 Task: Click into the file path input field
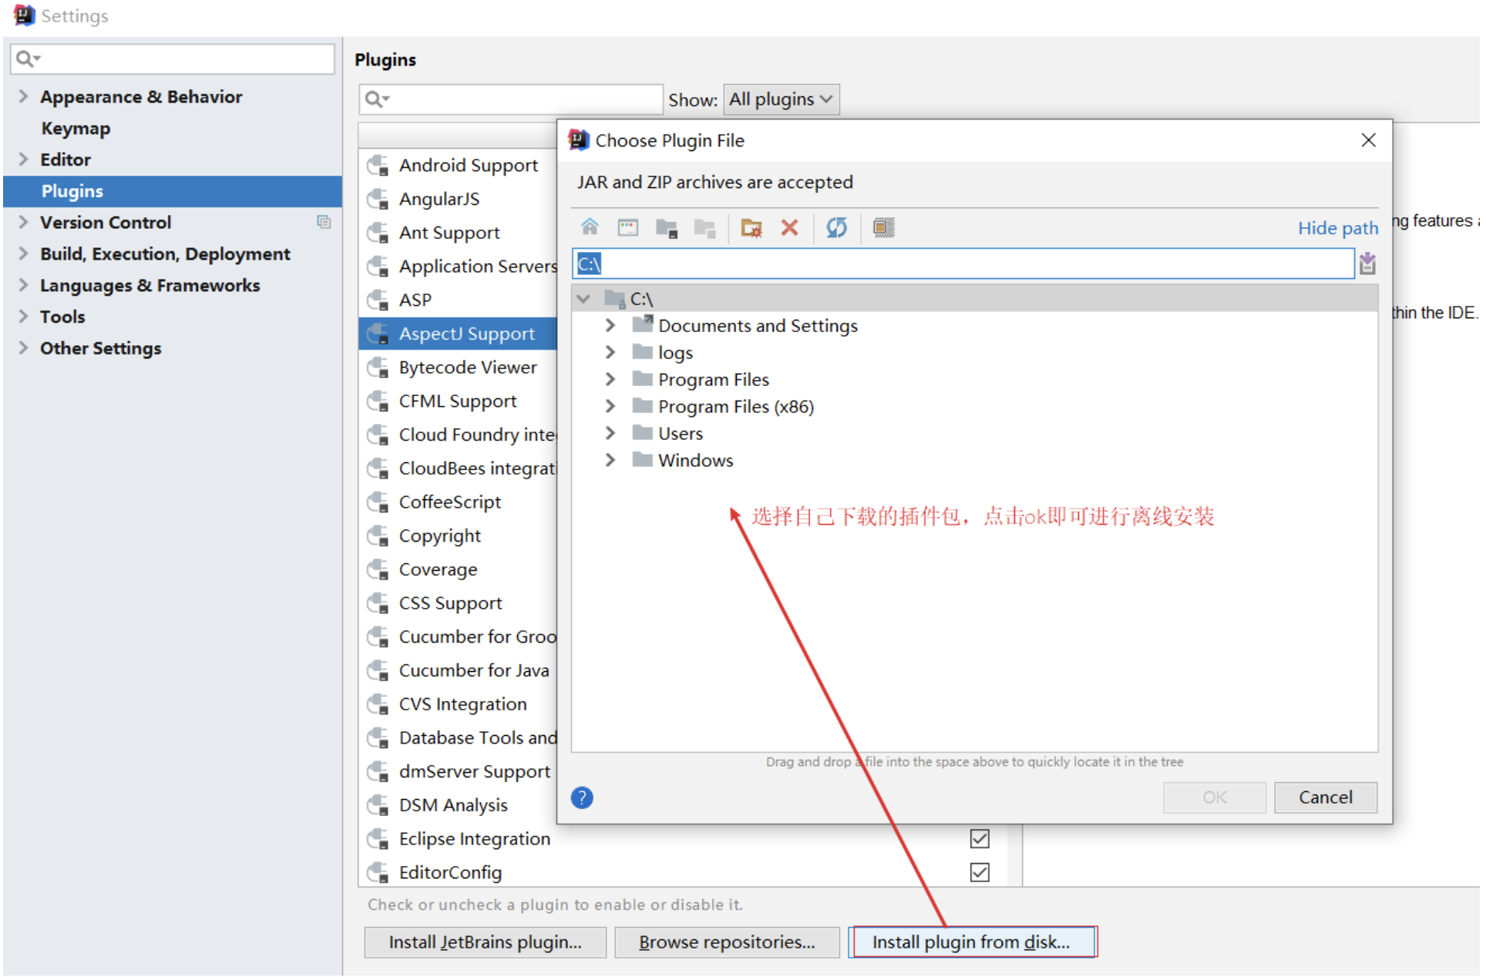[963, 265]
